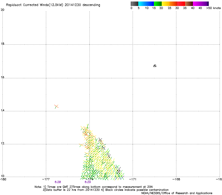
Task: Click the purple time label '6:28'
Action: 58,182
